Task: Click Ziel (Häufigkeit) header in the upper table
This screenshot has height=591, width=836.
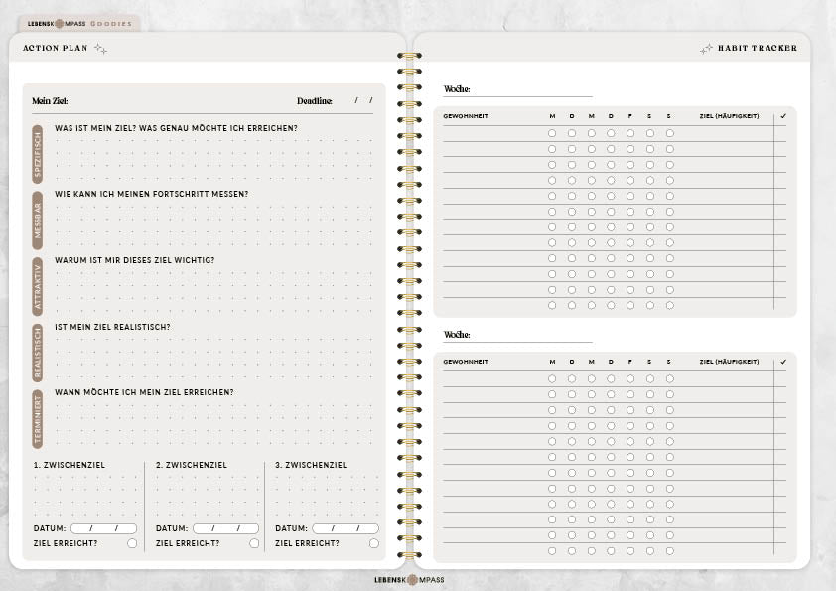Action: 729,116
